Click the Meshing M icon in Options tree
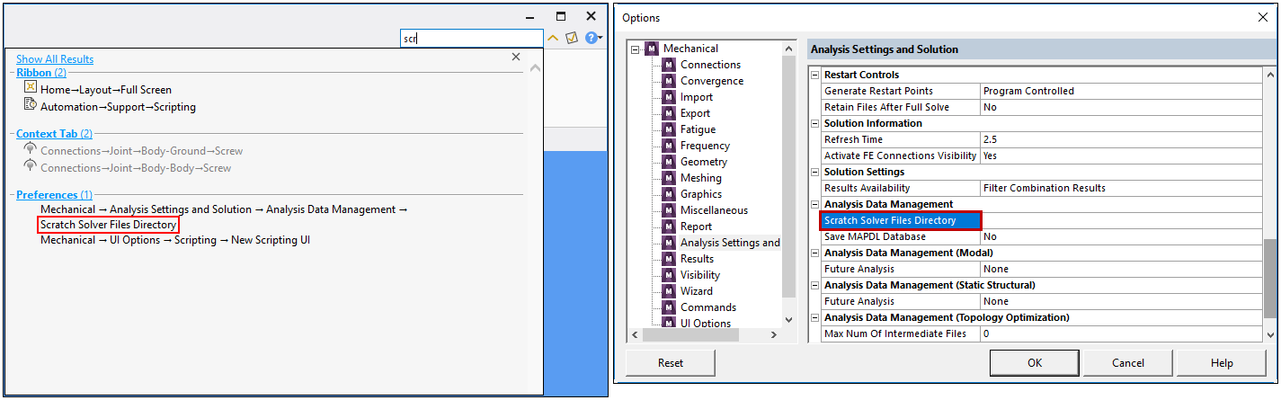This screenshot has height=400, width=1281. 669,178
